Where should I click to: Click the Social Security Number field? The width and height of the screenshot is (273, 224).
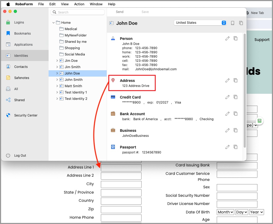coord(237,196)
